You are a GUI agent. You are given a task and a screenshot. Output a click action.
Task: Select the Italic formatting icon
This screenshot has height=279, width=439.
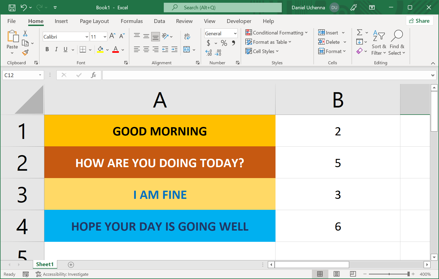(56, 50)
